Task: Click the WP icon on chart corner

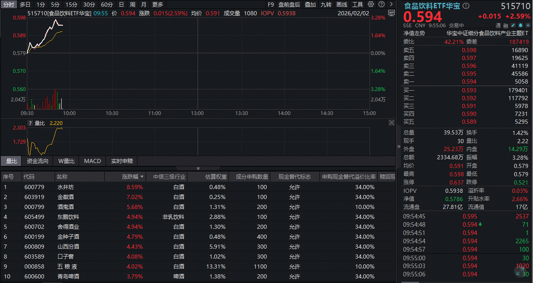Action: point(391,13)
